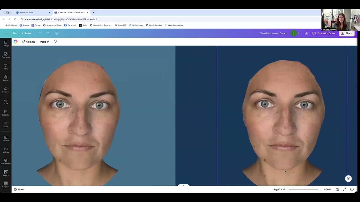Viewport: 360px width, 202px height.
Task: Open the Share dialog
Action: (346, 33)
